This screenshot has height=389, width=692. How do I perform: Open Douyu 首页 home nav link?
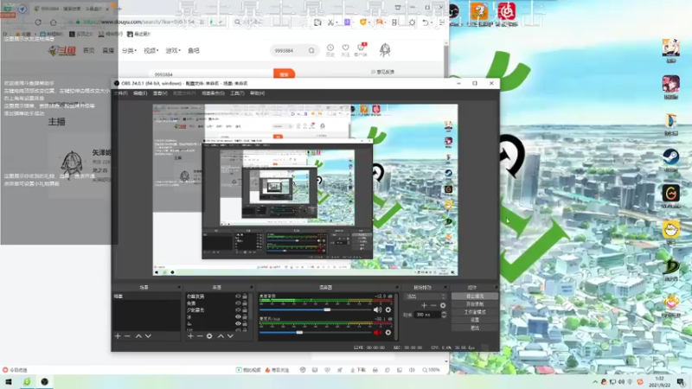tap(89, 51)
